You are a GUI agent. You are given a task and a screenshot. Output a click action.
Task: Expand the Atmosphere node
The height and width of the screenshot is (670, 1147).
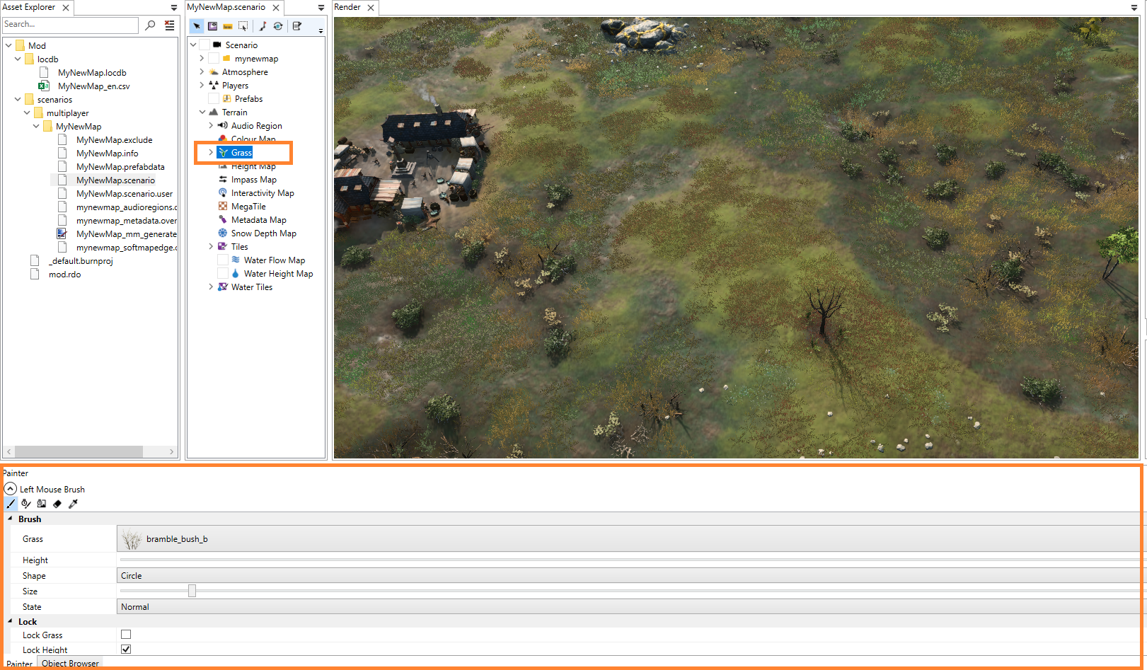click(202, 71)
